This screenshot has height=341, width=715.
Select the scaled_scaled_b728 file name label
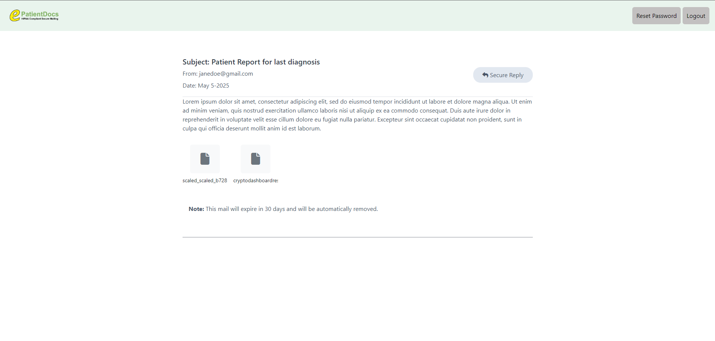point(205,180)
